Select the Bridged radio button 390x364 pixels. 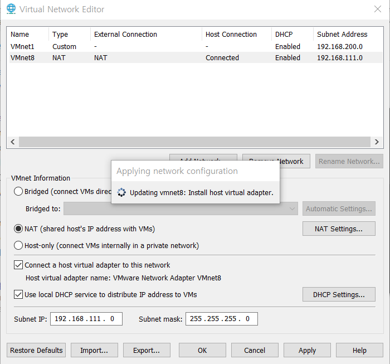18,192
